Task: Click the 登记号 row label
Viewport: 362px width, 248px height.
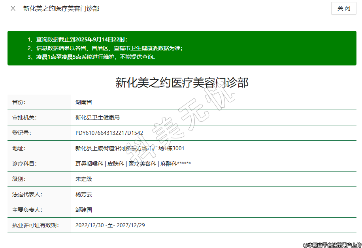Action: pos(22,133)
